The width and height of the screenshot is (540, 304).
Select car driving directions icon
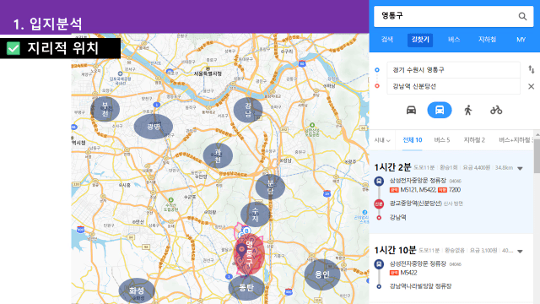click(411, 111)
